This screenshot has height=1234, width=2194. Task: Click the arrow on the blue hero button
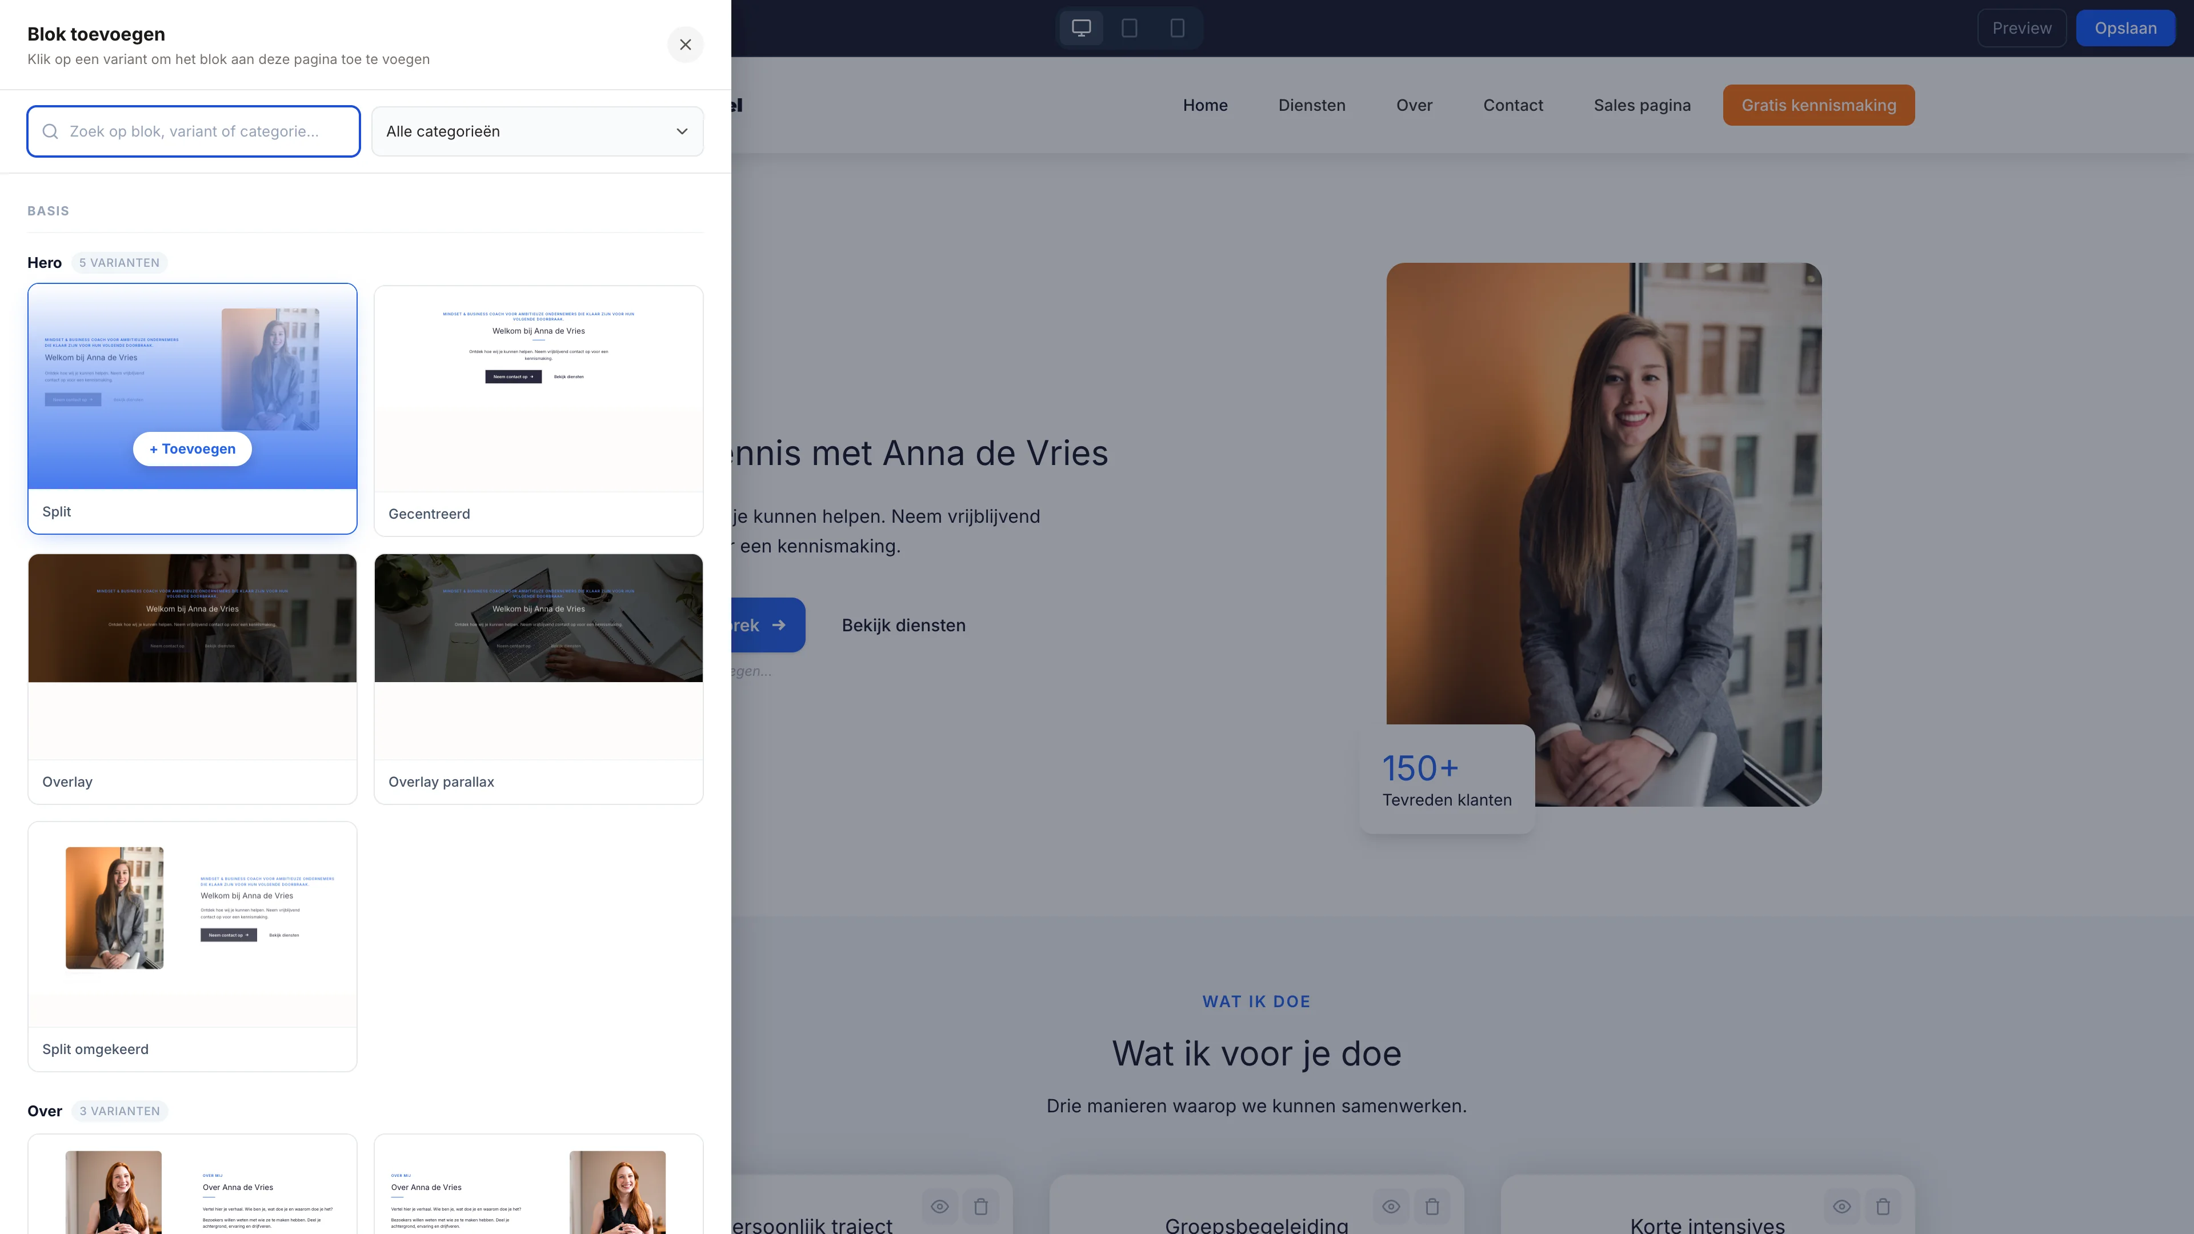[x=778, y=625]
